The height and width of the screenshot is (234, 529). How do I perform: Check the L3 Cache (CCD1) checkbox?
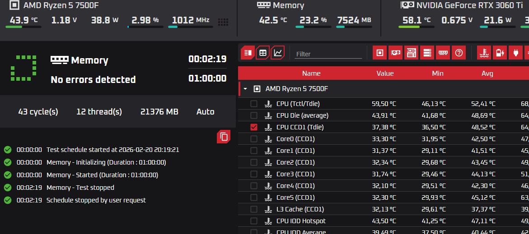click(254, 209)
